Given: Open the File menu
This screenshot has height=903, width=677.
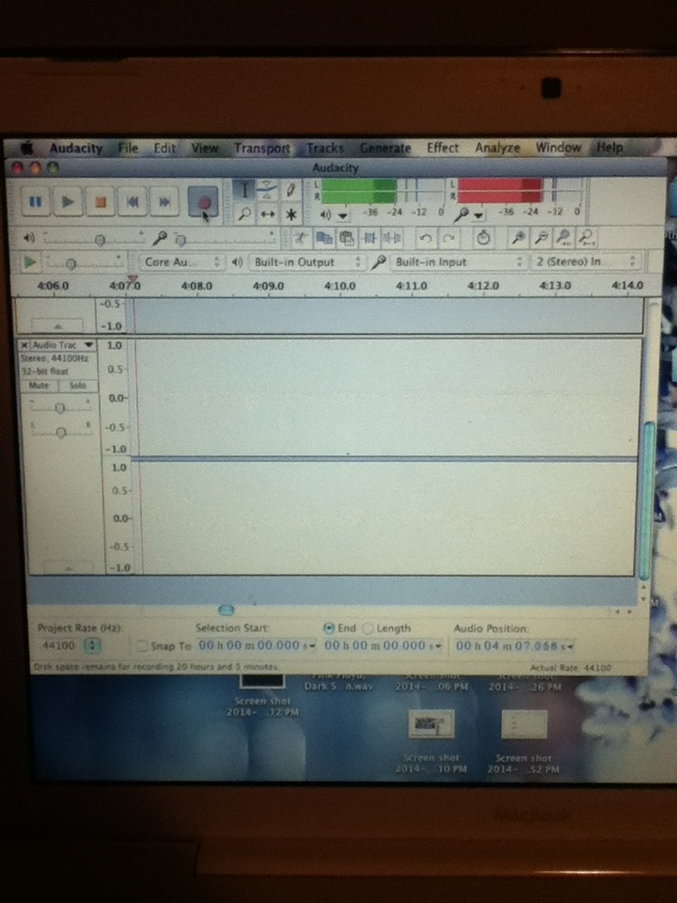Looking at the screenshot, I should 128,148.
